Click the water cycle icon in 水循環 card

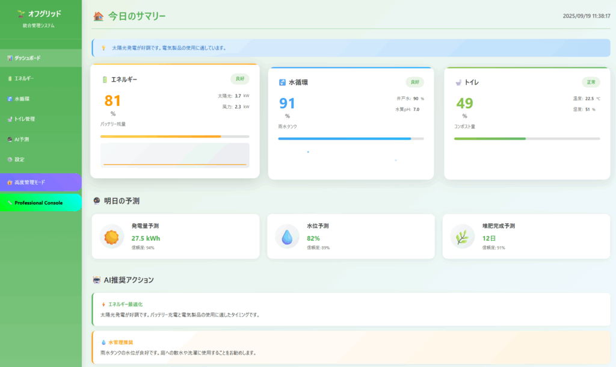(x=282, y=82)
